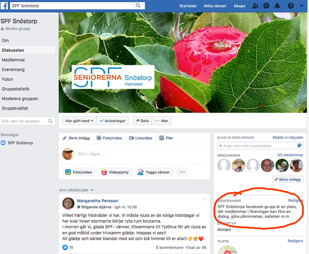This screenshot has height=254, width=309.
Task: Select the Skriv inlägg composer tab
Action: (76, 138)
